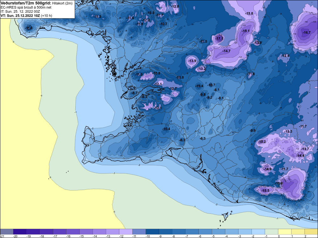Select the -12.4 temperature value
The height and width of the screenshot is (238, 318).
(x=285, y=56)
